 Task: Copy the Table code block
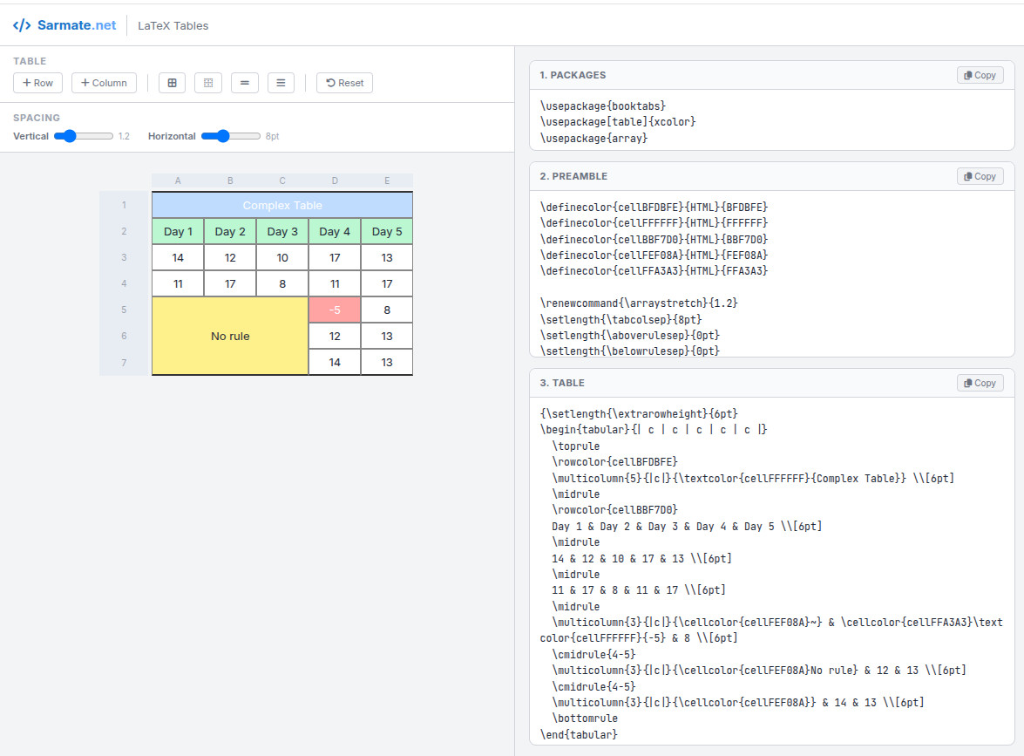tap(980, 383)
